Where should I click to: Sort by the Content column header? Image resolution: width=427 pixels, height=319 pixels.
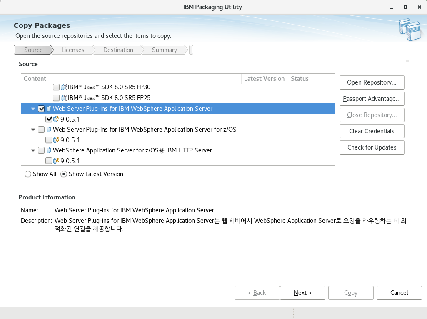pos(131,79)
